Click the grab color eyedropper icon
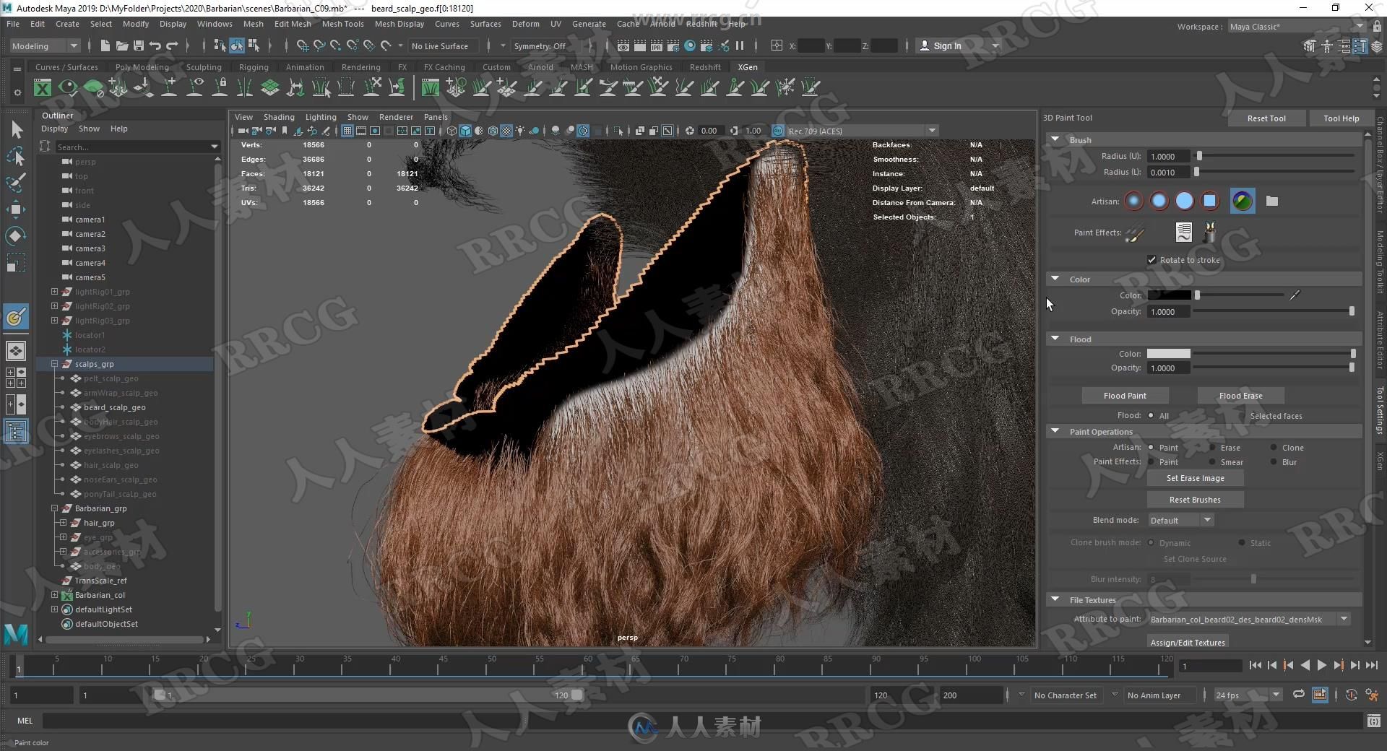Viewport: 1387px width, 751px height. 1295,295
